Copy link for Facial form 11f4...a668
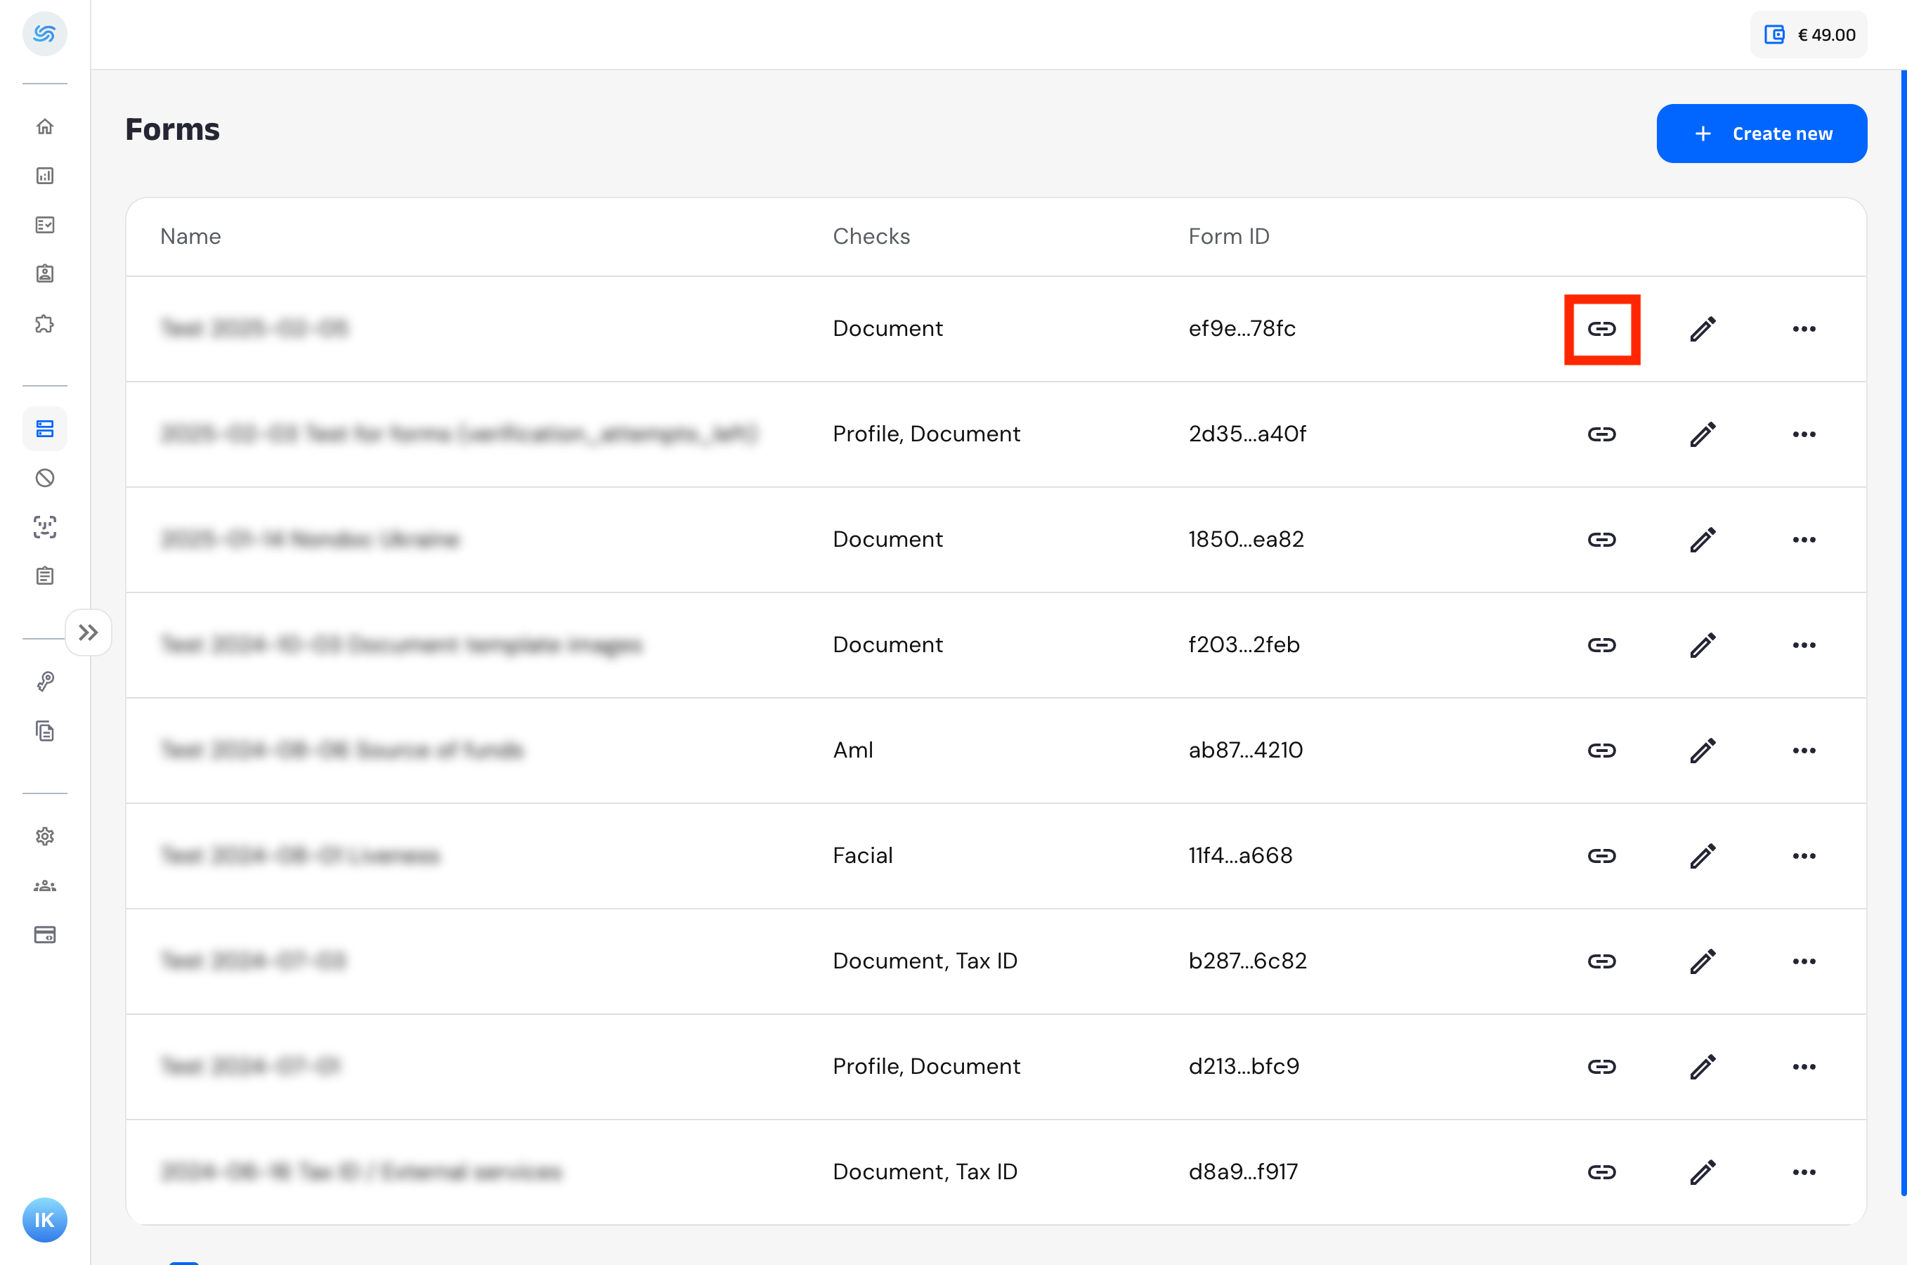1907x1265 pixels. [1602, 856]
